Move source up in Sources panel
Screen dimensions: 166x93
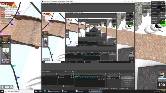66,86
